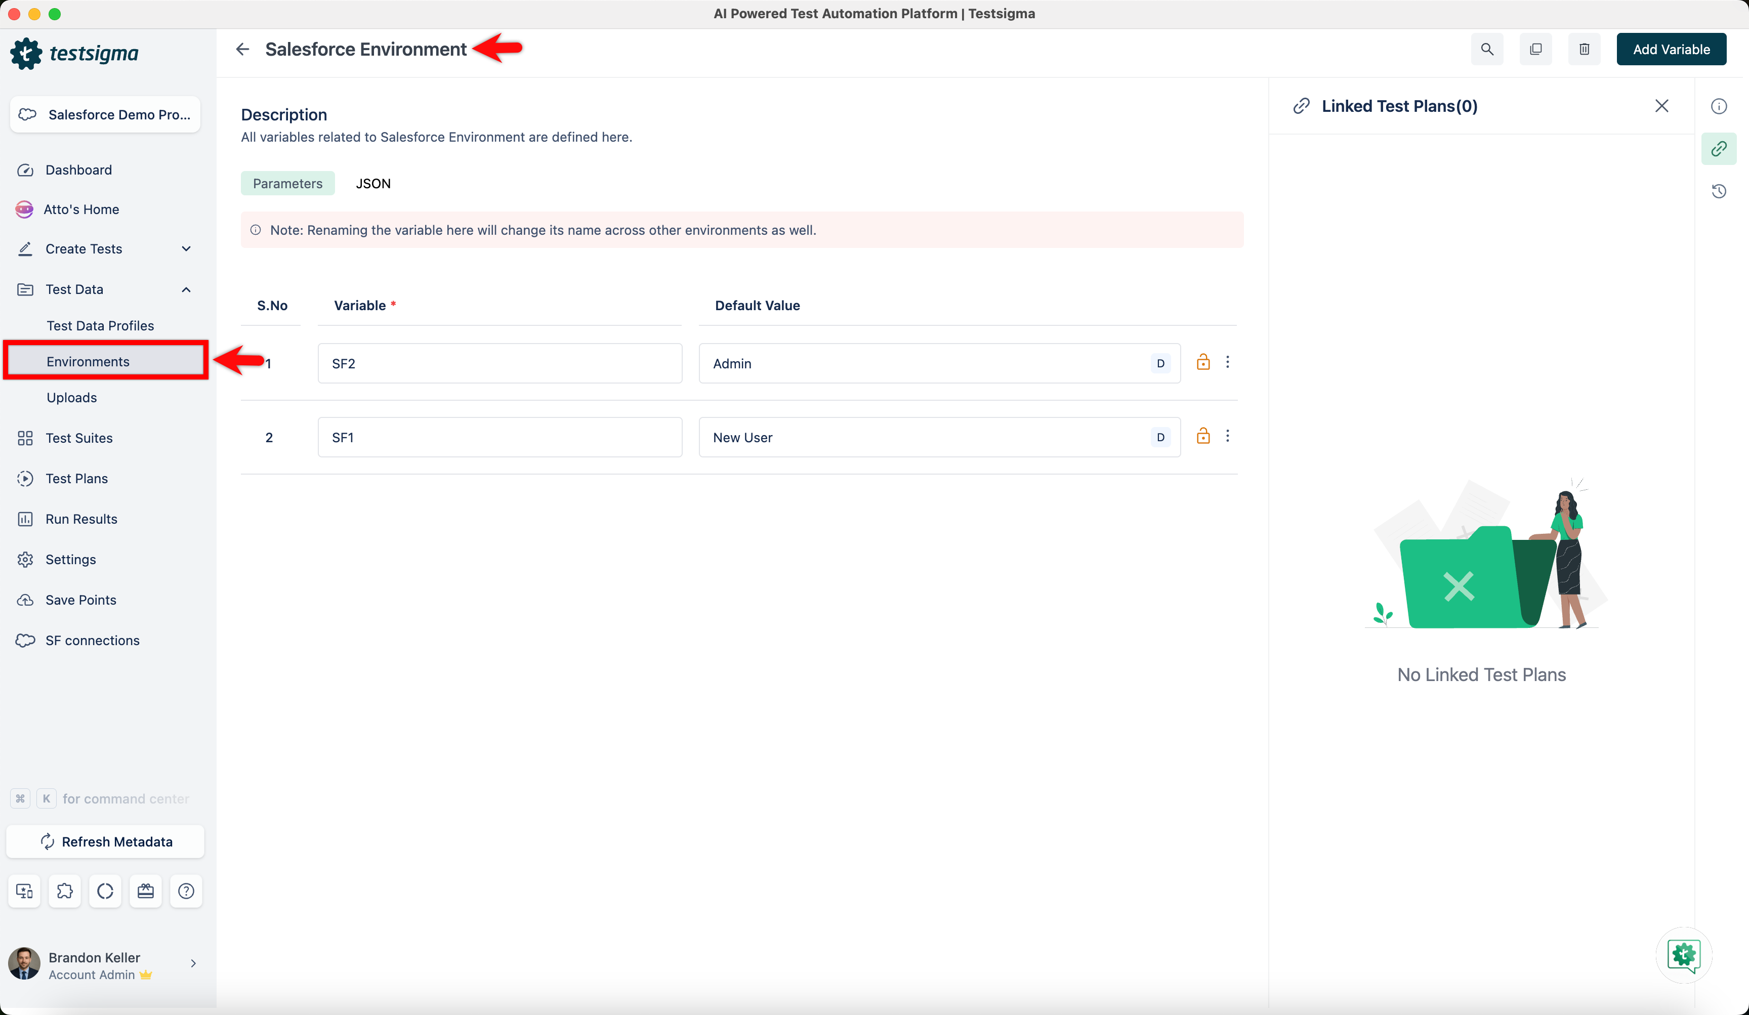Open Test Data Profiles in the sidebar
Viewport: 1749px width, 1015px height.
click(100, 325)
